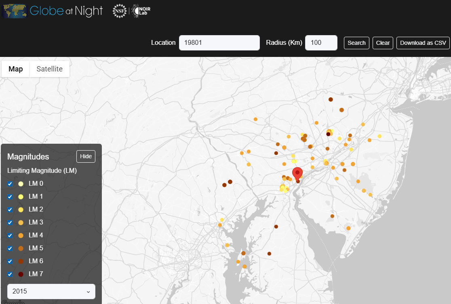Toggle the LM 0 checkbox

10,184
